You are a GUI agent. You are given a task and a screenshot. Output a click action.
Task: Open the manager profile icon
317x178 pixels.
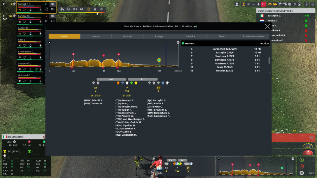click(237, 4)
